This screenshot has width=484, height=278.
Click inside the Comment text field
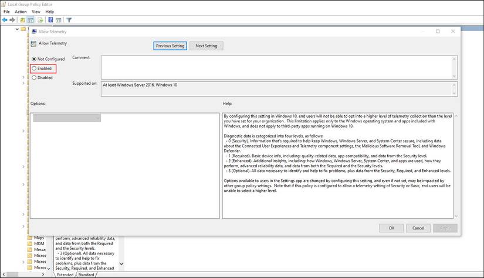276,67
